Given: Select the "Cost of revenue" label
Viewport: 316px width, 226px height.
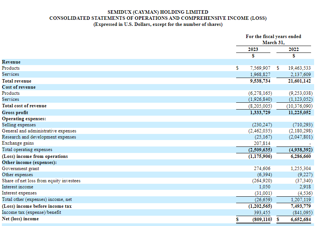Looking at the screenshot, I should (19, 87).
